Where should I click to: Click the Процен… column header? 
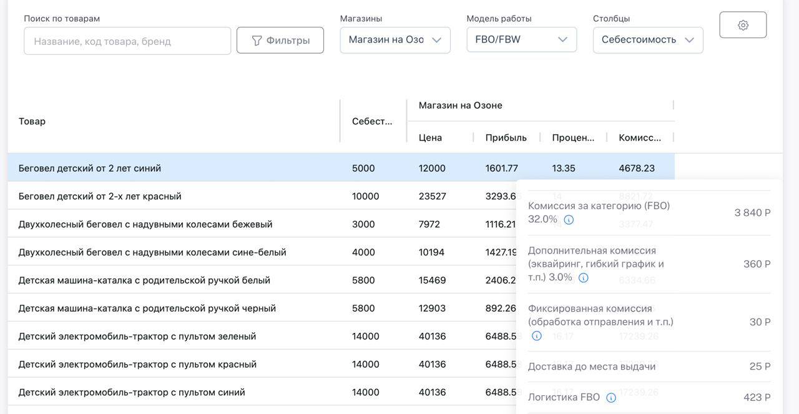[573, 137]
